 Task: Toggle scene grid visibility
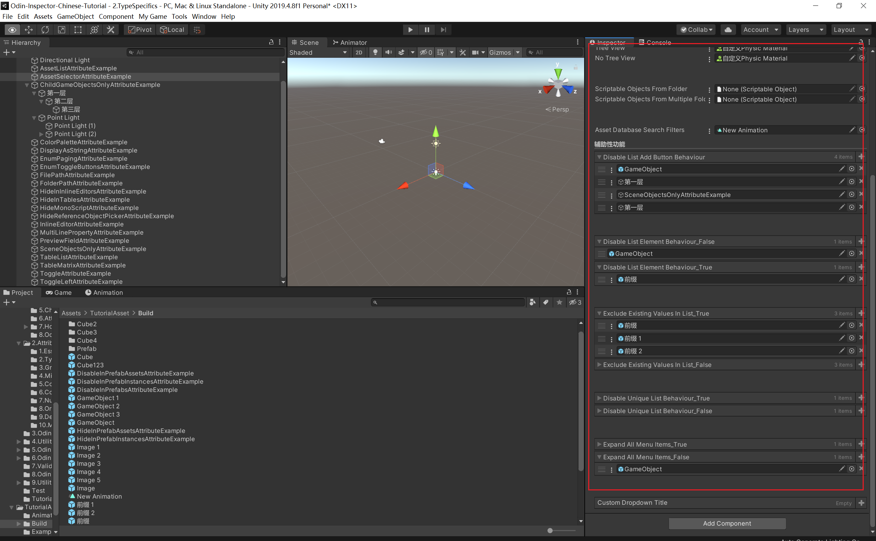[440, 53]
